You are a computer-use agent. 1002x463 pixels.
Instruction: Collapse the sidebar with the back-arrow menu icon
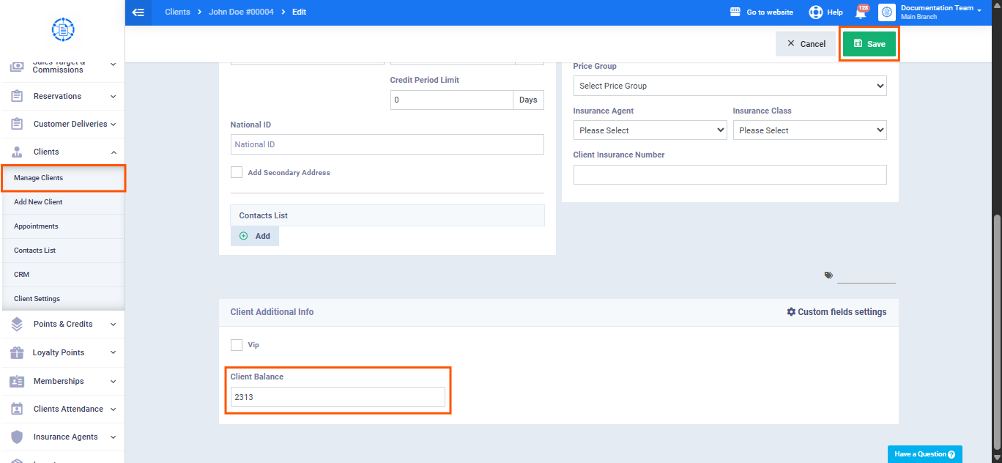click(138, 12)
